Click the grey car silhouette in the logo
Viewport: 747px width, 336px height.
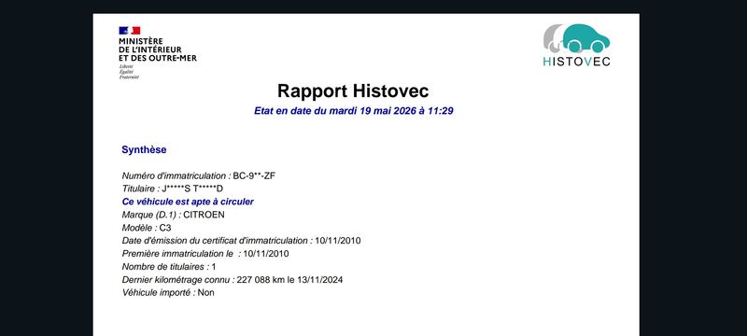click(553, 39)
